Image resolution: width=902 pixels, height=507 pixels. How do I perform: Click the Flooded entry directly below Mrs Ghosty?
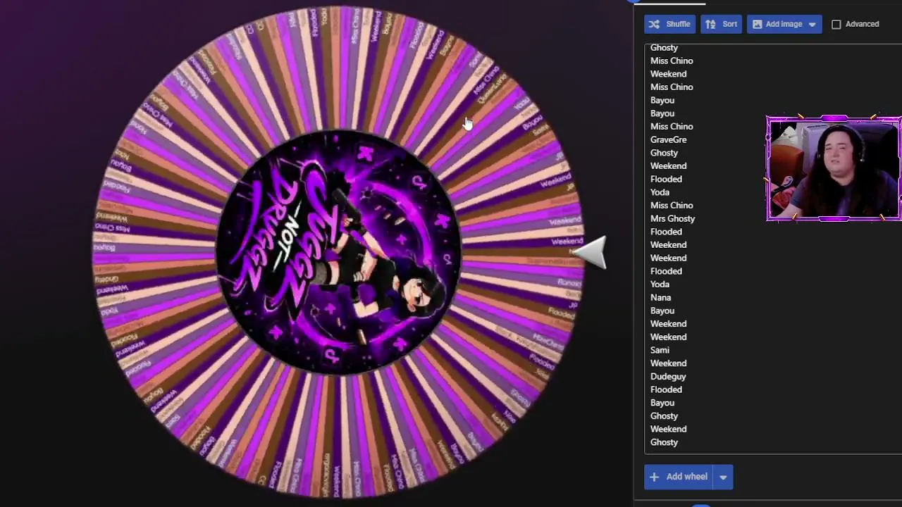667,232
